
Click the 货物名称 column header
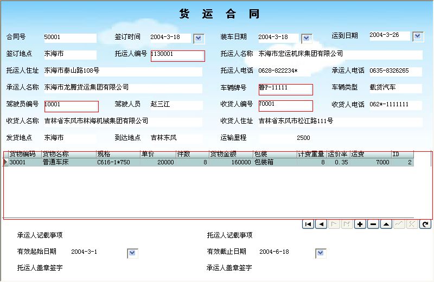[68, 155]
